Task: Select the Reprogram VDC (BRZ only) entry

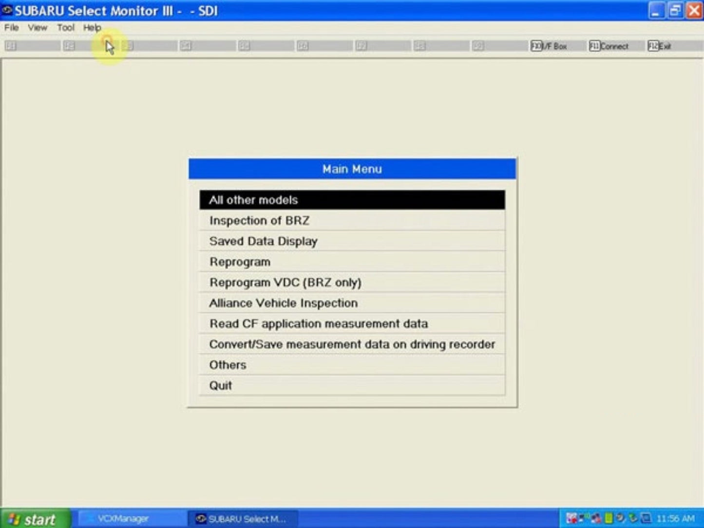Action: point(352,283)
